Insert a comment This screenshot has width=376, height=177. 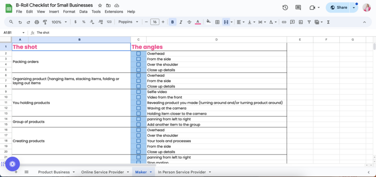point(292,22)
